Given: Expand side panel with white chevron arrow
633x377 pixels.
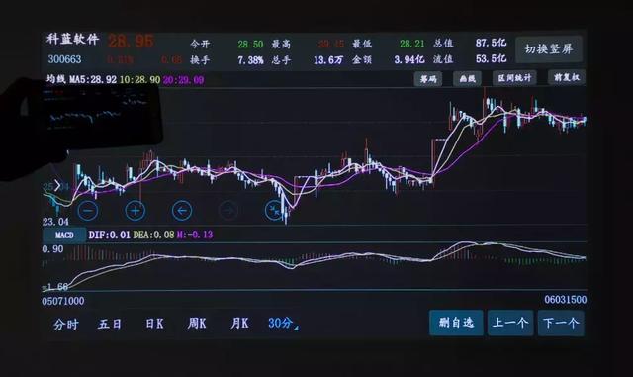Looking at the screenshot, I should (x=57, y=186).
